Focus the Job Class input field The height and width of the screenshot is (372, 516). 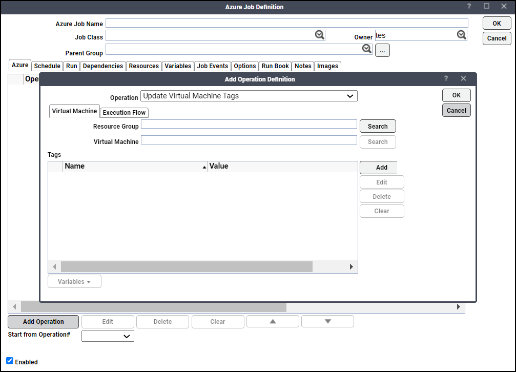[215, 35]
